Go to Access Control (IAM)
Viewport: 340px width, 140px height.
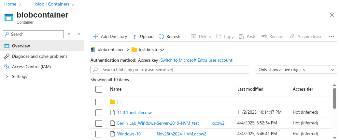pos(31,67)
